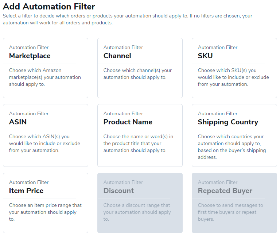The width and height of the screenshot is (280, 236).
Task: Click the SKU include or exclude description
Action: pyautogui.click(x=233, y=77)
